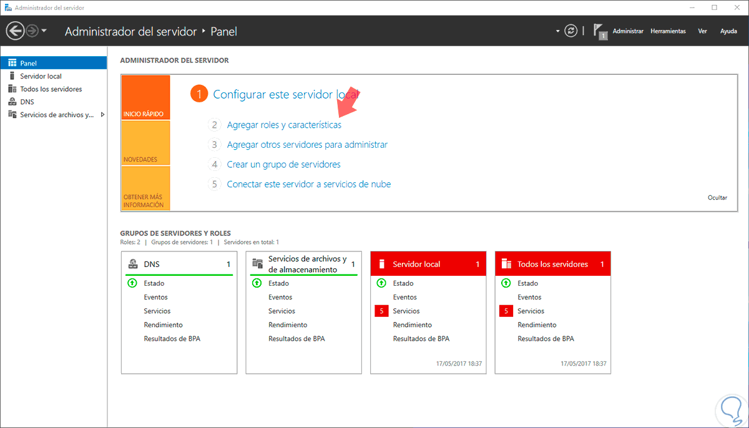
Task: Click the file services tile icon
Action: tap(257, 264)
